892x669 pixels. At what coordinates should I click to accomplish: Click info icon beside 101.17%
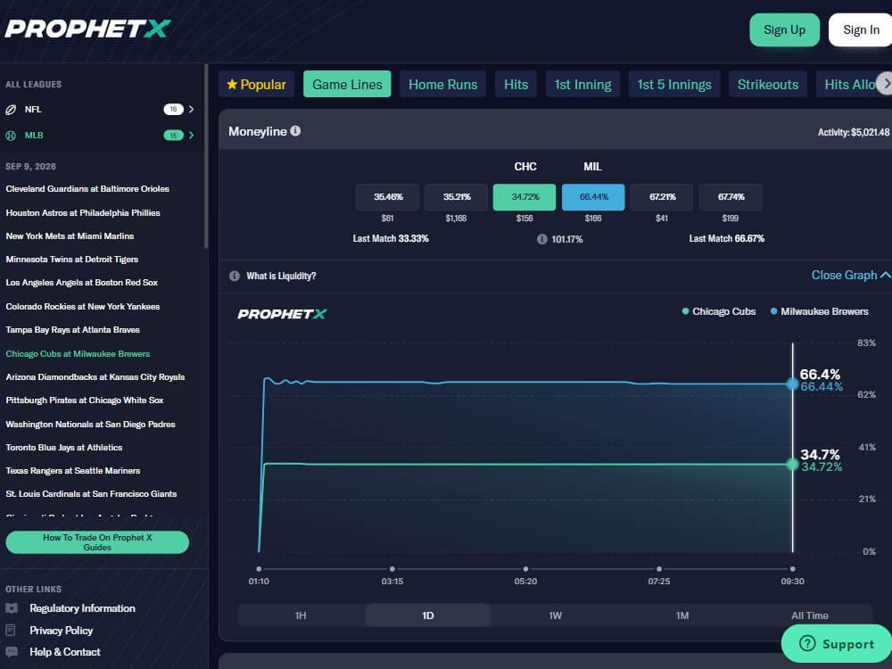(x=541, y=239)
